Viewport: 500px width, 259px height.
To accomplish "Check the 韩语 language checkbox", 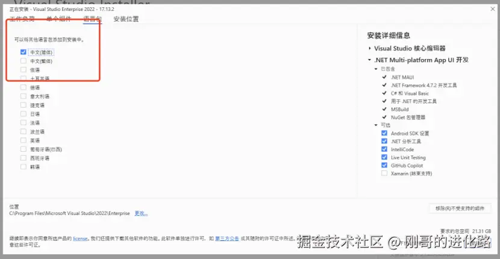I will coord(23,167).
